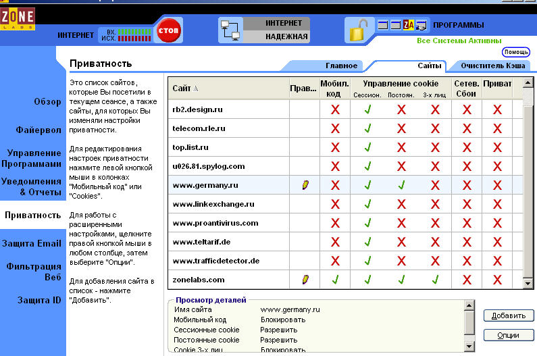
Task: Click the red СТОП emergency button
Action: (x=168, y=30)
